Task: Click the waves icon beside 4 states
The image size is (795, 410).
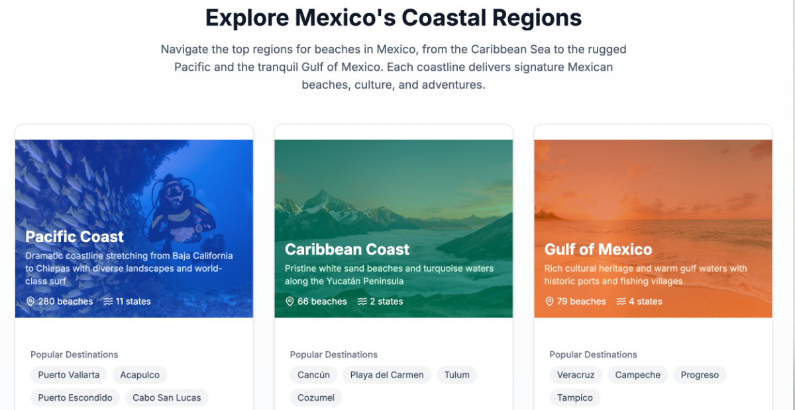Action: click(621, 302)
